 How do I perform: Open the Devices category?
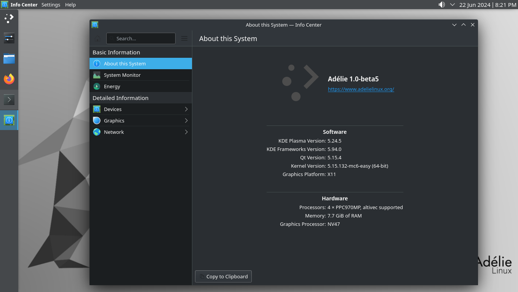tap(141, 109)
